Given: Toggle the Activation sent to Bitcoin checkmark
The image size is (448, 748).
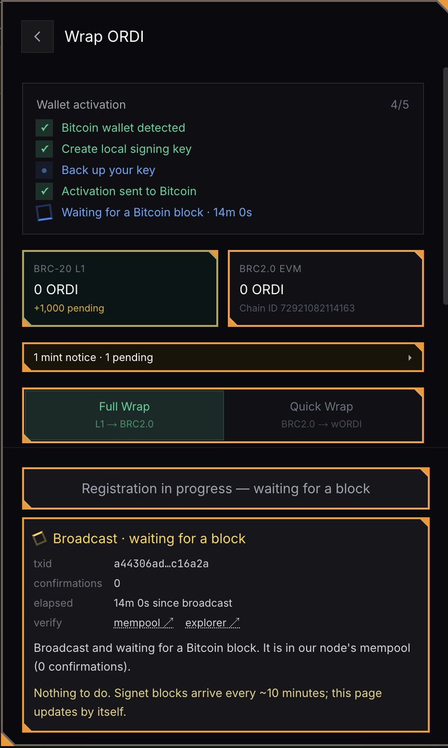Looking at the screenshot, I should point(44,191).
